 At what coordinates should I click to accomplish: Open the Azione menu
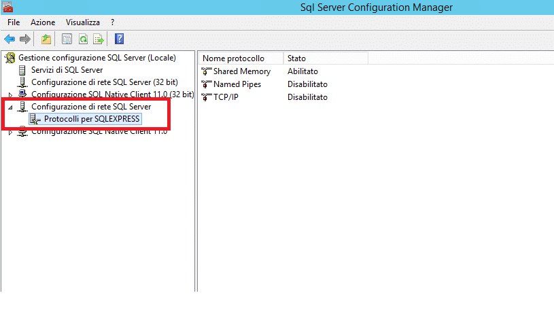coord(43,22)
